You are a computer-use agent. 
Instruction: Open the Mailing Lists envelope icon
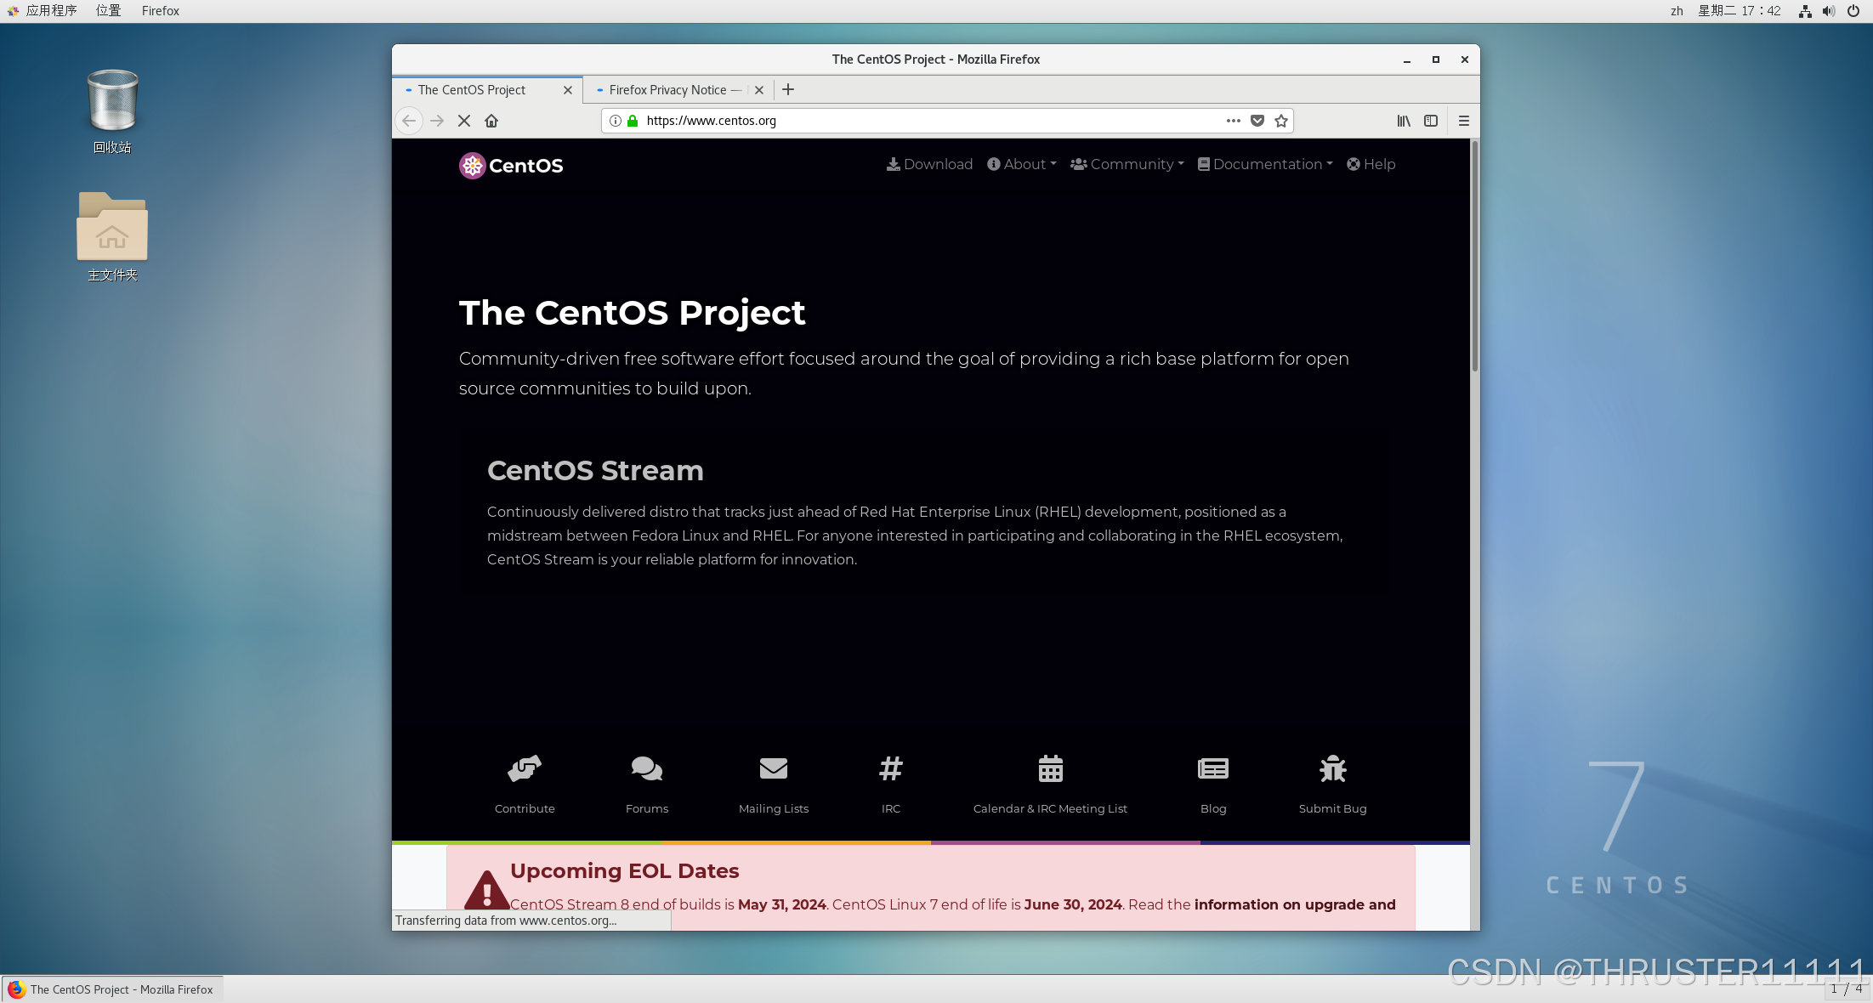[774, 768]
